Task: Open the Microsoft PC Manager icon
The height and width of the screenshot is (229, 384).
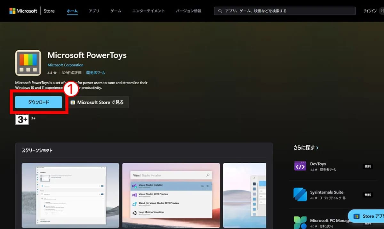Action: (x=300, y=222)
